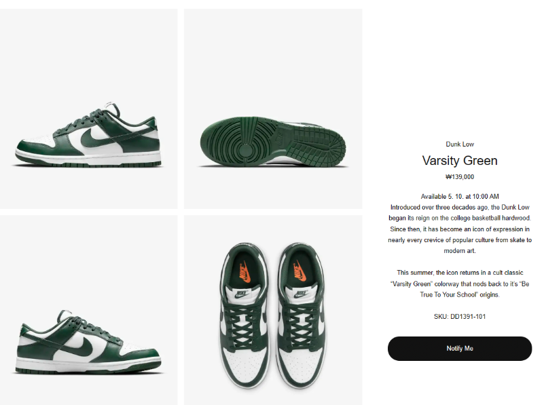
Task: Click the orange Nike logo on right insole
Action: 300,271
